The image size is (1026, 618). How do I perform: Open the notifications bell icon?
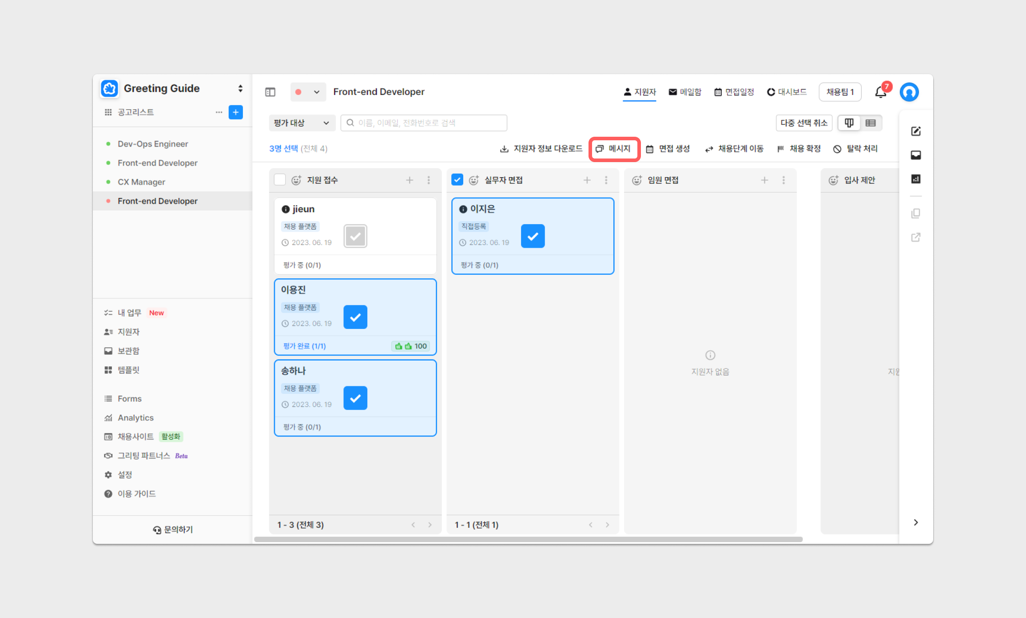point(881,92)
